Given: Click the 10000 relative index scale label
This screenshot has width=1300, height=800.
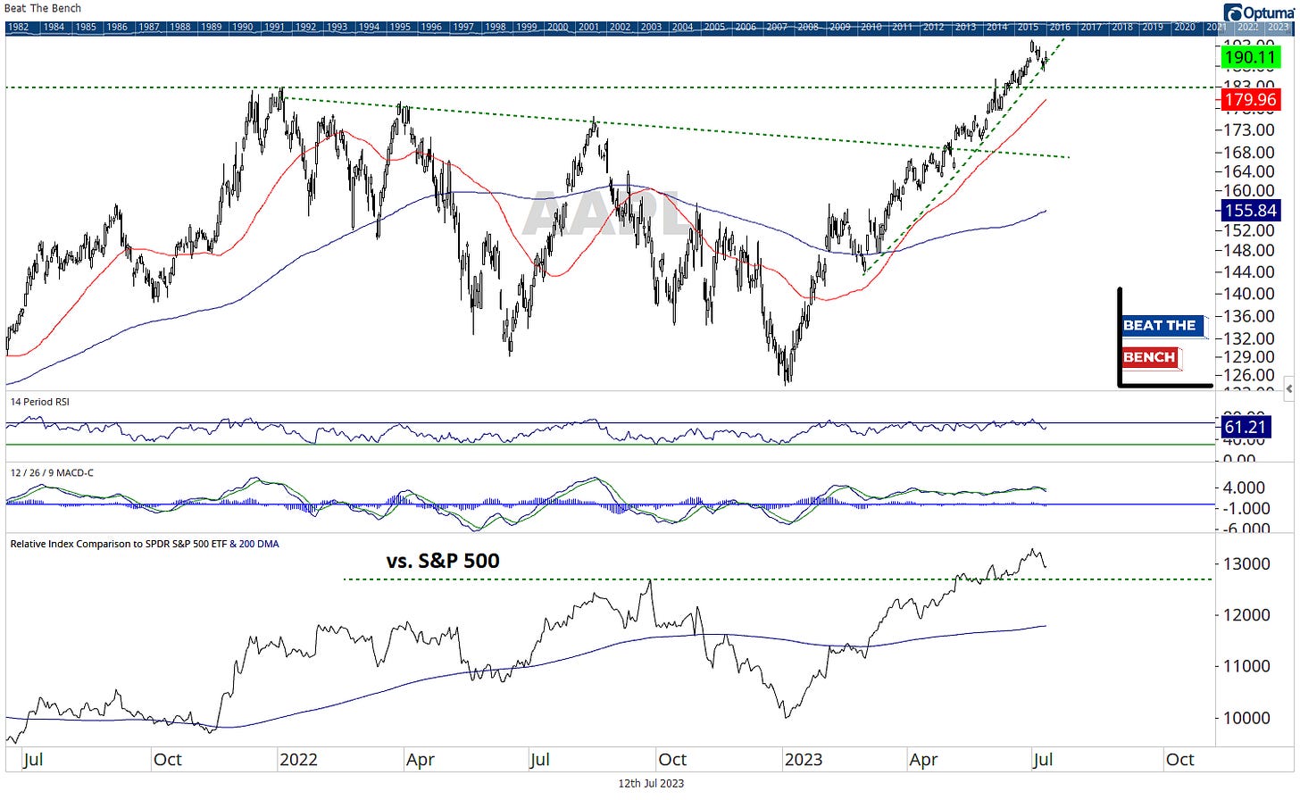Looking at the screenshot, I should pyautogui.click(x=1247, y=718).
